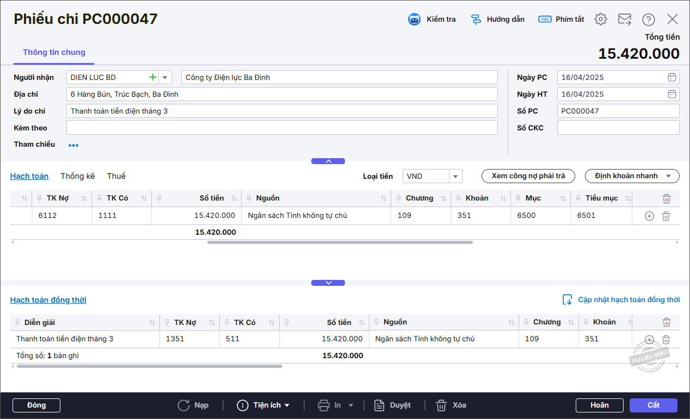The image size is (690, 419).
Task: Click the Kiểm tra robot icon
Action: [x=415, y=20]
